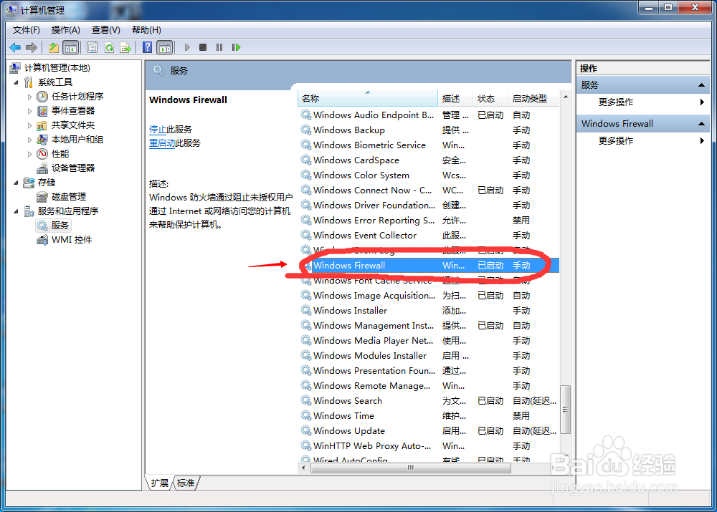Select the Windows Installer service

429,311
